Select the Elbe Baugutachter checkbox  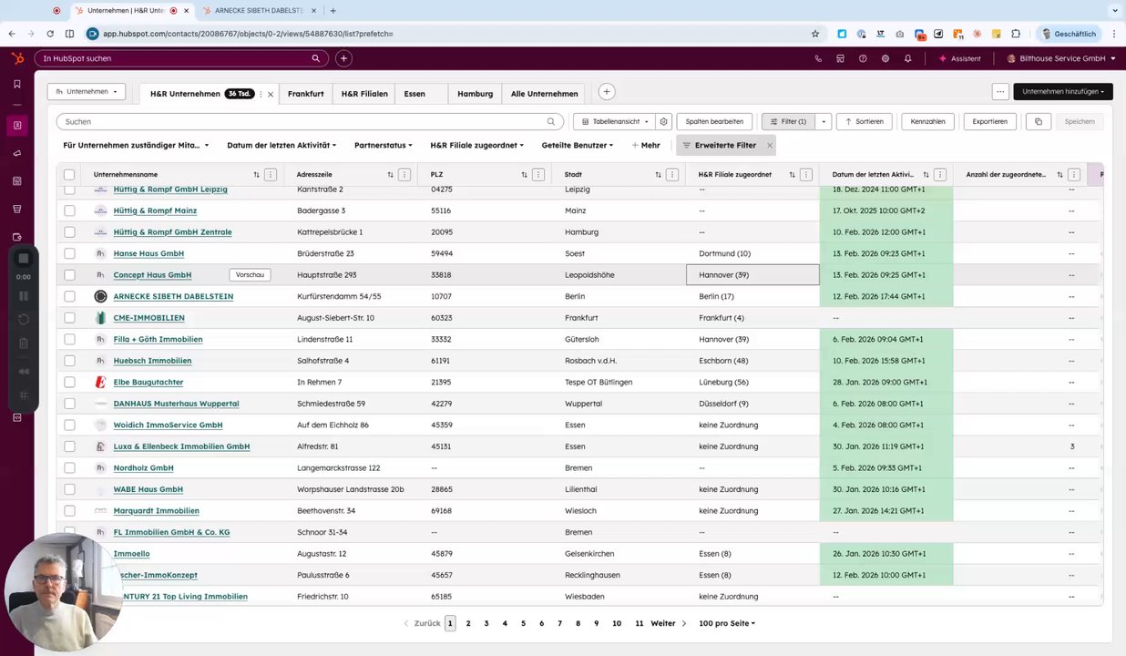tap(69, 382)
